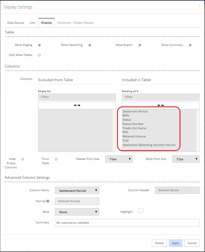
Task: Click the Highlight color swatch box
Action: (x=141, y=211)
